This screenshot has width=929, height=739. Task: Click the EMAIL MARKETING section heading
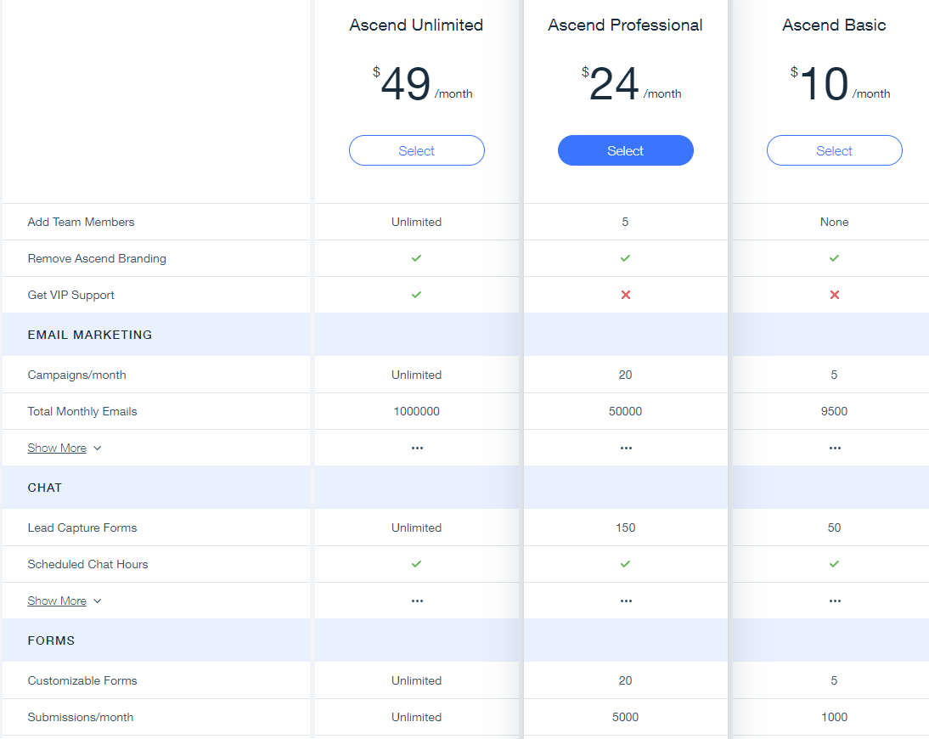click(x=90, y=335)
